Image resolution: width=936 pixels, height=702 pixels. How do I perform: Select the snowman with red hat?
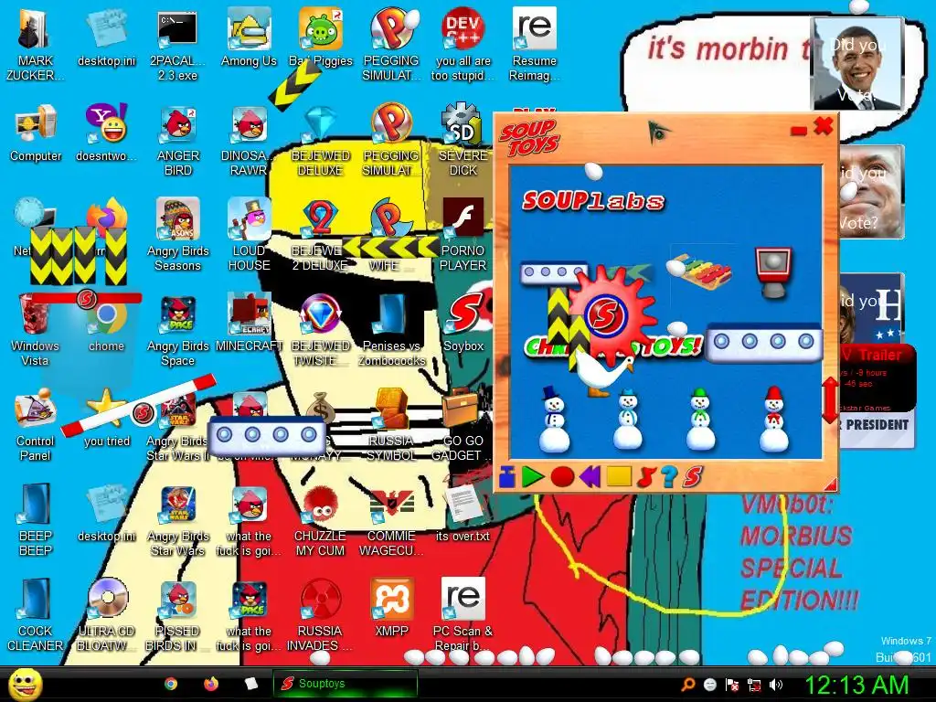pos(774,419)
